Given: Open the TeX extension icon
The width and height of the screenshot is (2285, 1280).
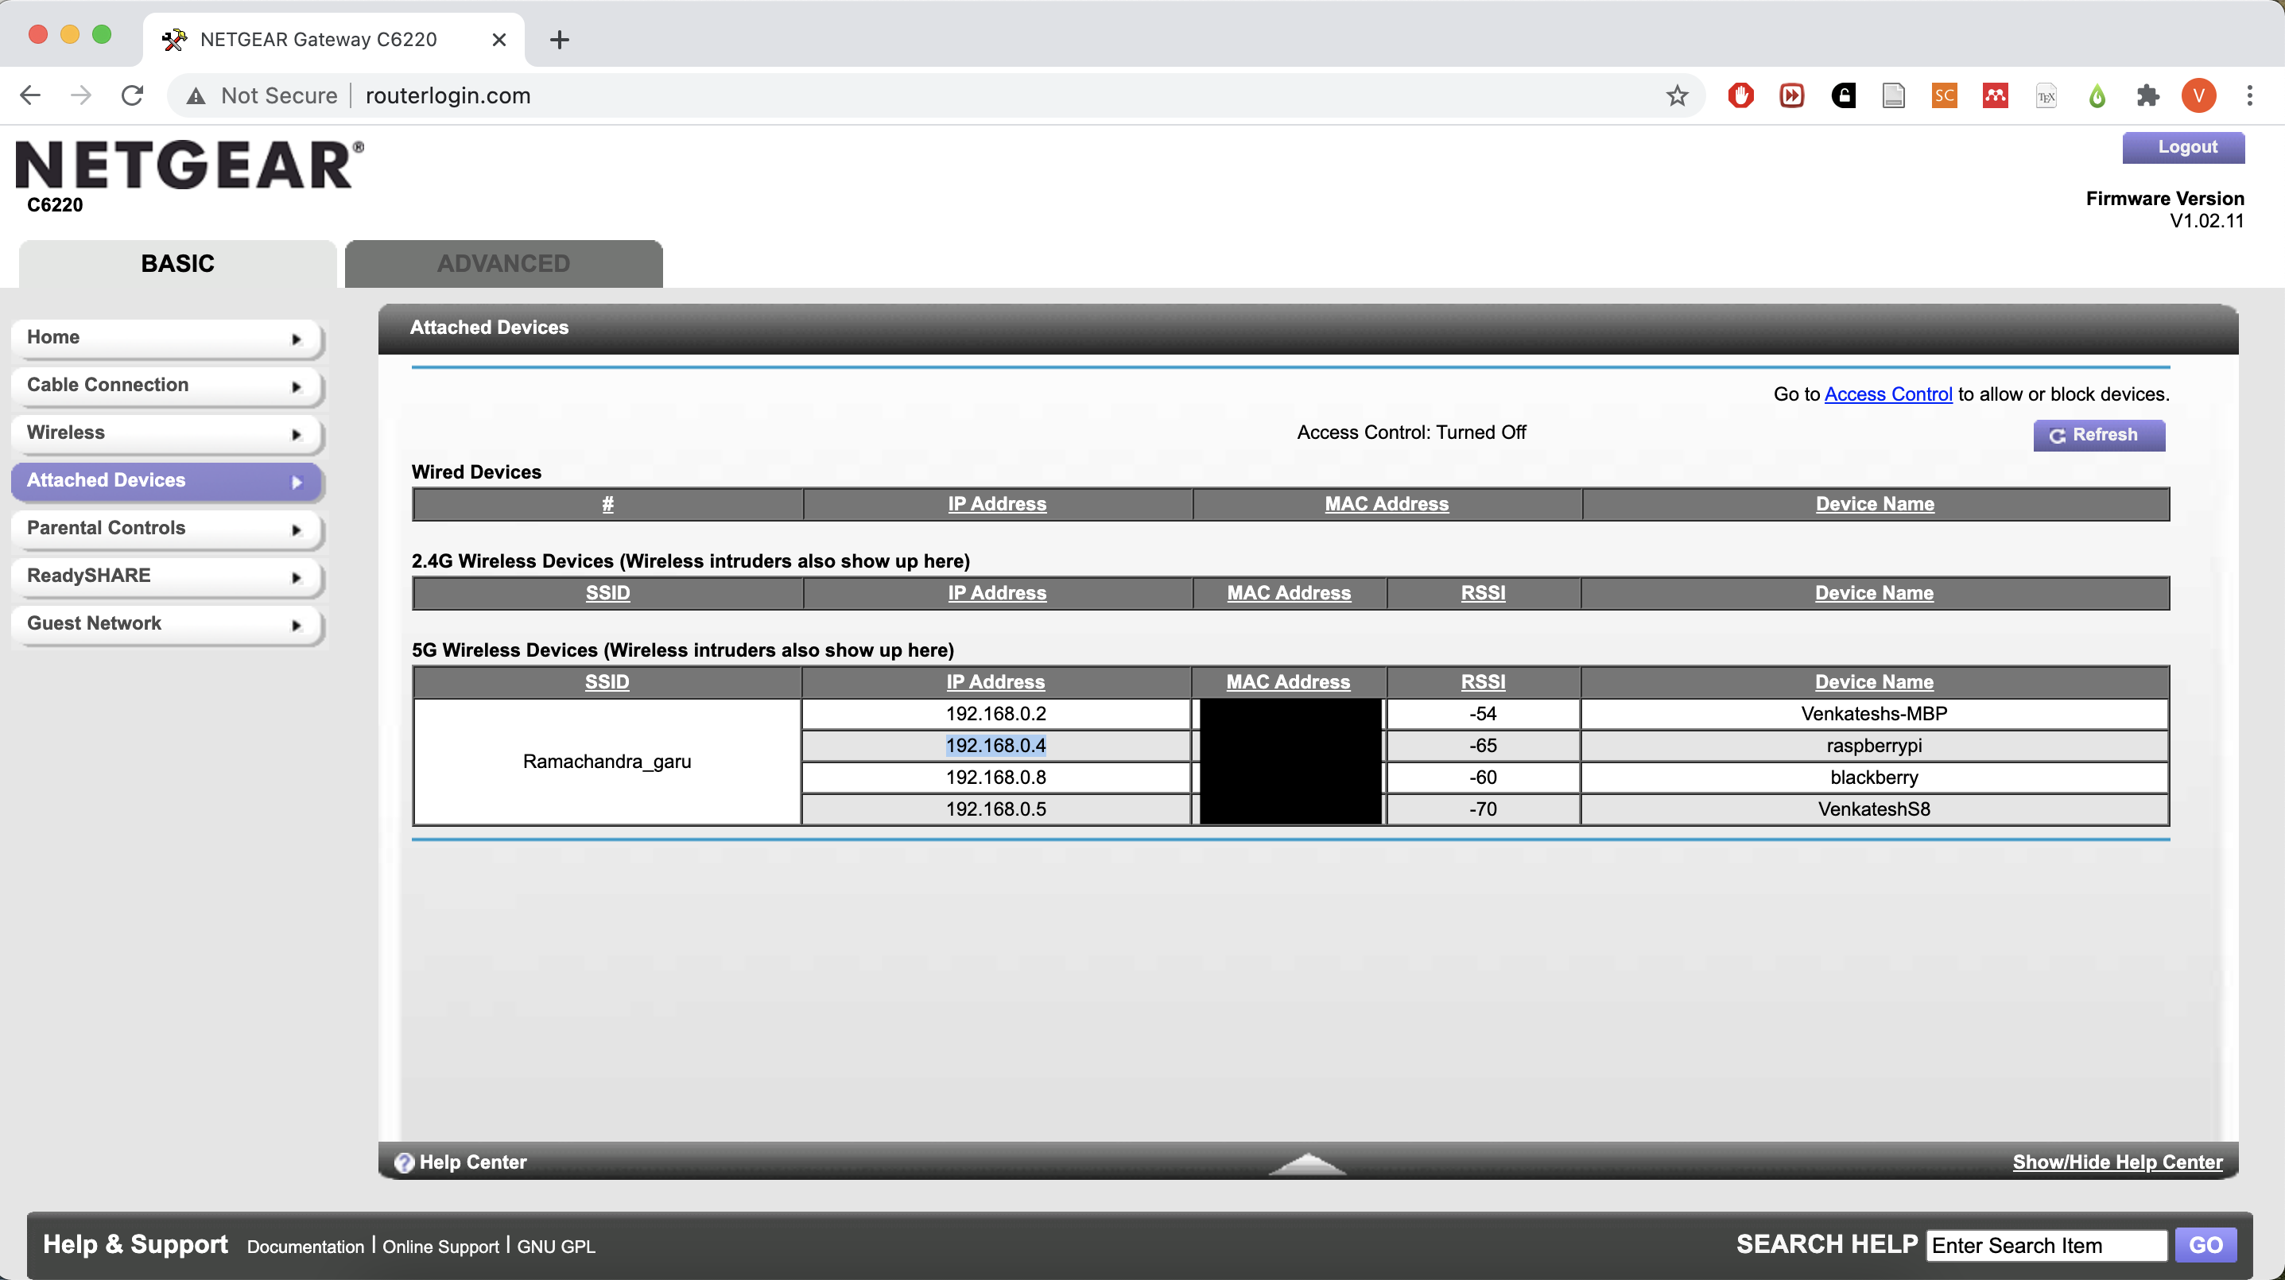Looking at the screenshot, I should [2046, 95].
